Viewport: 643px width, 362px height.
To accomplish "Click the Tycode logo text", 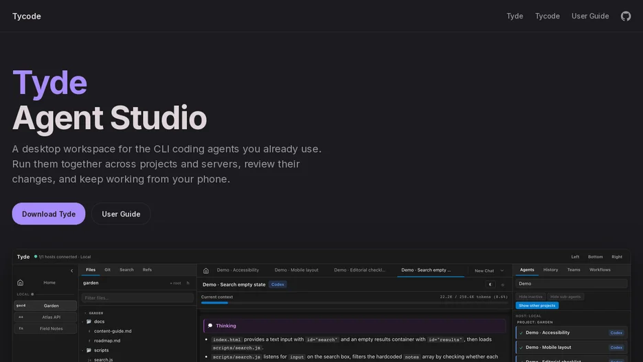I will [x=27, y=16].
